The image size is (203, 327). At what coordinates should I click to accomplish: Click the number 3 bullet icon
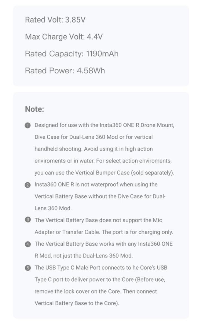28,220
